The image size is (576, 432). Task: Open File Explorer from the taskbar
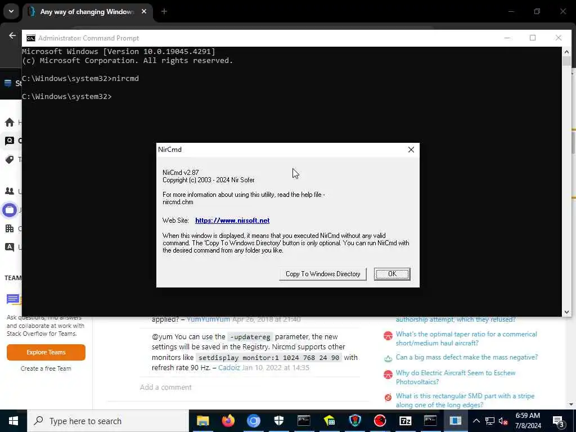click(202, 421)
